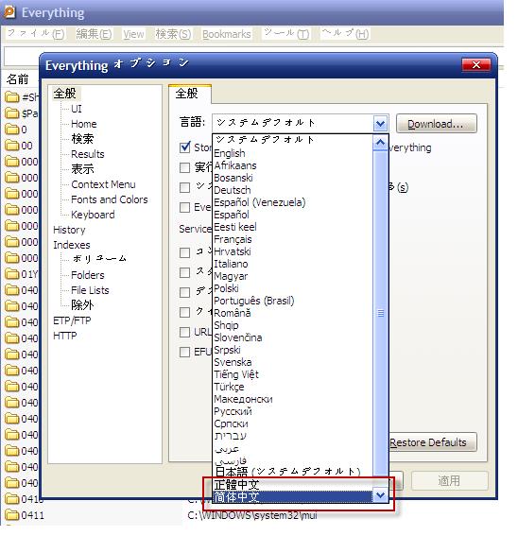Select the folder icon named 0
Screen dimensions: 518x536
click(12, 130)
